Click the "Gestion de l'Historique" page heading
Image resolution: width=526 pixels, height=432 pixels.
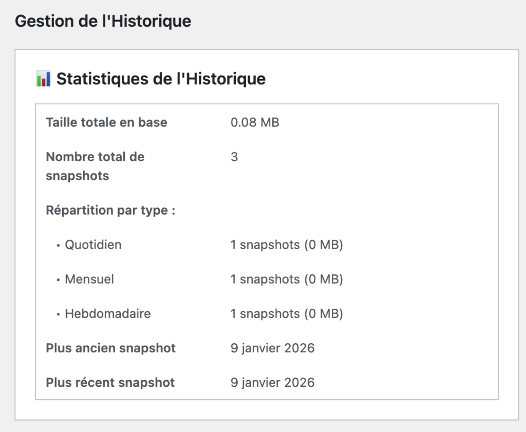pyautogui.click(x=103, y=22)
